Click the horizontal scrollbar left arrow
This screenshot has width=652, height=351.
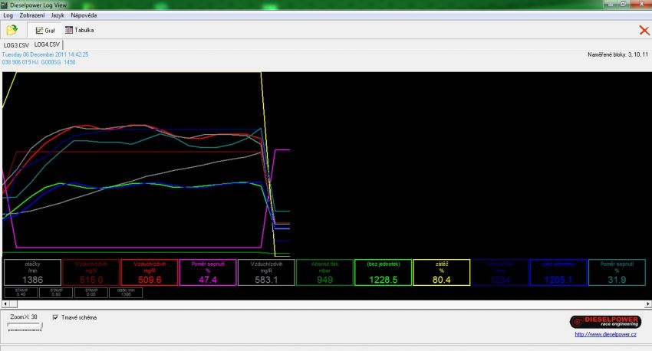[x=6, y=304]
